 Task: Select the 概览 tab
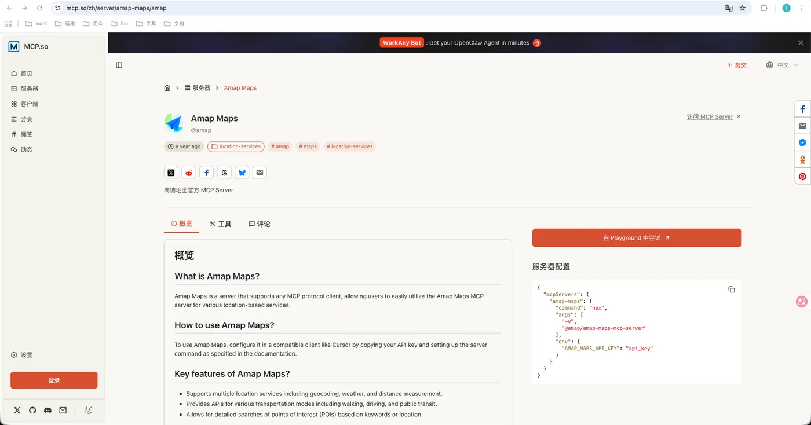click(x=182, y=224)
